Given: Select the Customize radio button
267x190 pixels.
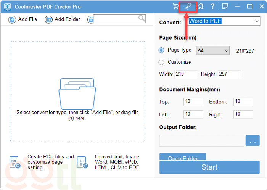Looking at the screenshot, I should tap(161, 62).
